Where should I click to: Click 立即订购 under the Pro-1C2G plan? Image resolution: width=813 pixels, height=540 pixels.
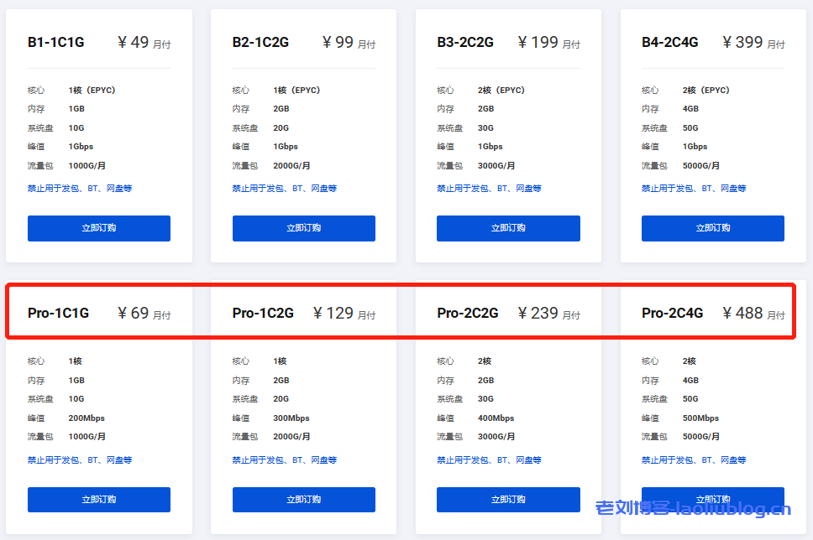tap(303, 500)
